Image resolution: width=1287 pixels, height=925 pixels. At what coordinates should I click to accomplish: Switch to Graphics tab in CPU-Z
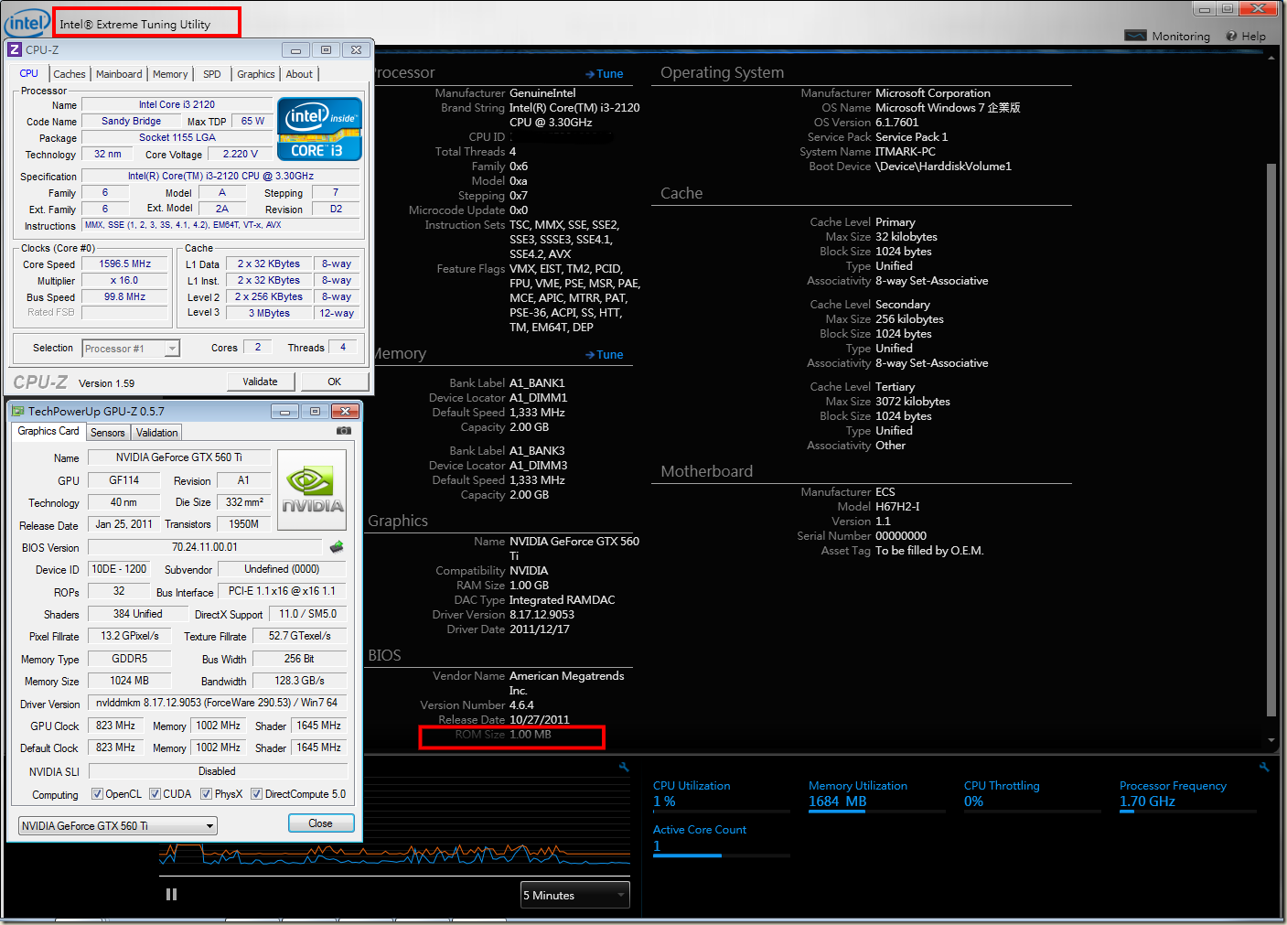(255, 74)
